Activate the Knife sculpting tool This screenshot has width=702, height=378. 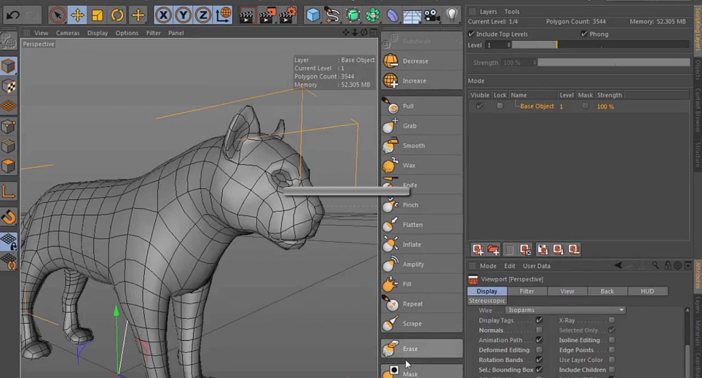coord(410,185)
